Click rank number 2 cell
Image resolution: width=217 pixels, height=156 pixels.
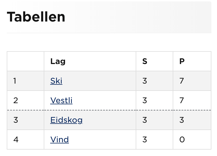point(15,100)
